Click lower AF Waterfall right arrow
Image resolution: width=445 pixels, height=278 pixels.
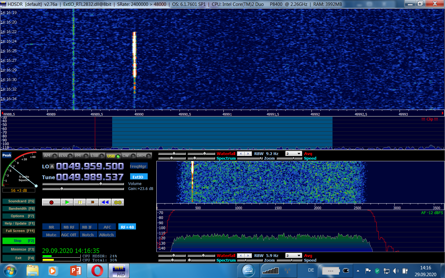pyautogui.click(x=248, y=255)
